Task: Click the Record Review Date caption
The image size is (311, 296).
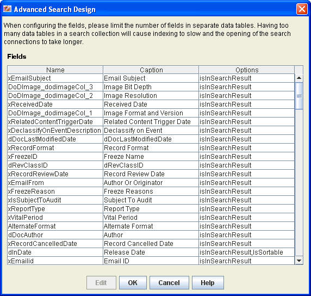Action: click(151, 174)
